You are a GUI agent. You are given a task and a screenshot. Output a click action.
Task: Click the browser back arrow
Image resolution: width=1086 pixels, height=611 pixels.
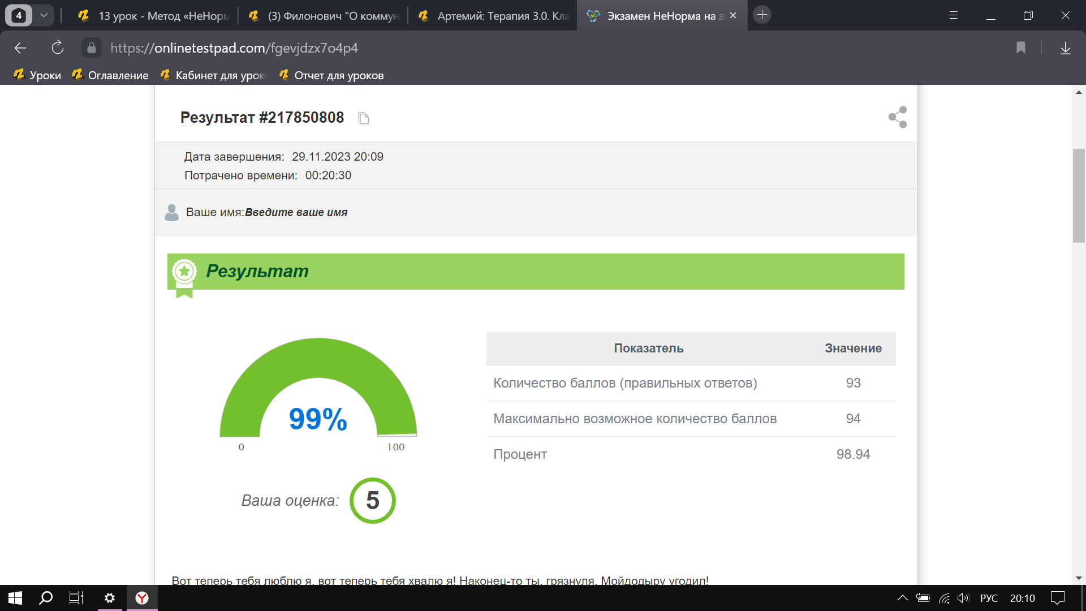20,48
